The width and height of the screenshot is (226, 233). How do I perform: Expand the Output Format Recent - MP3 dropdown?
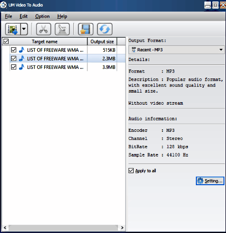point(176,50)
